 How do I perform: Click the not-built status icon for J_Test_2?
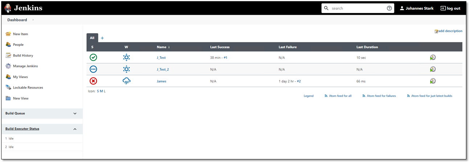tap(93, 69)
